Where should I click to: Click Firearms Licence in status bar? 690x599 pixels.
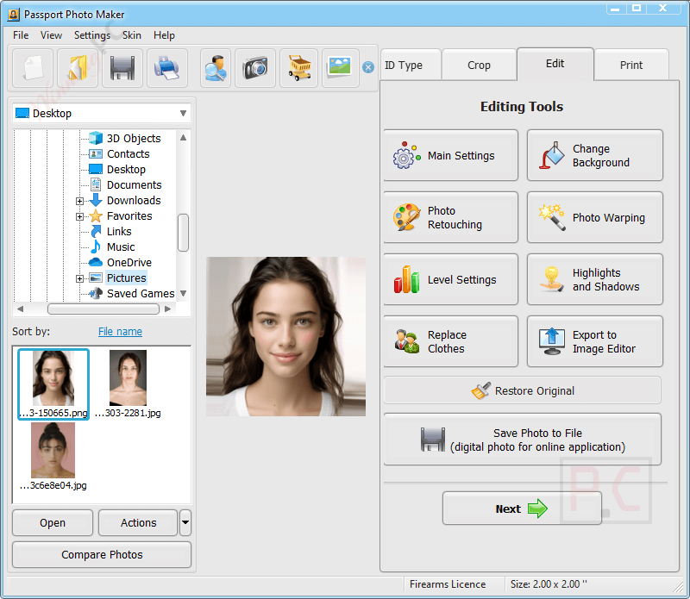click(x=448, y=584)
